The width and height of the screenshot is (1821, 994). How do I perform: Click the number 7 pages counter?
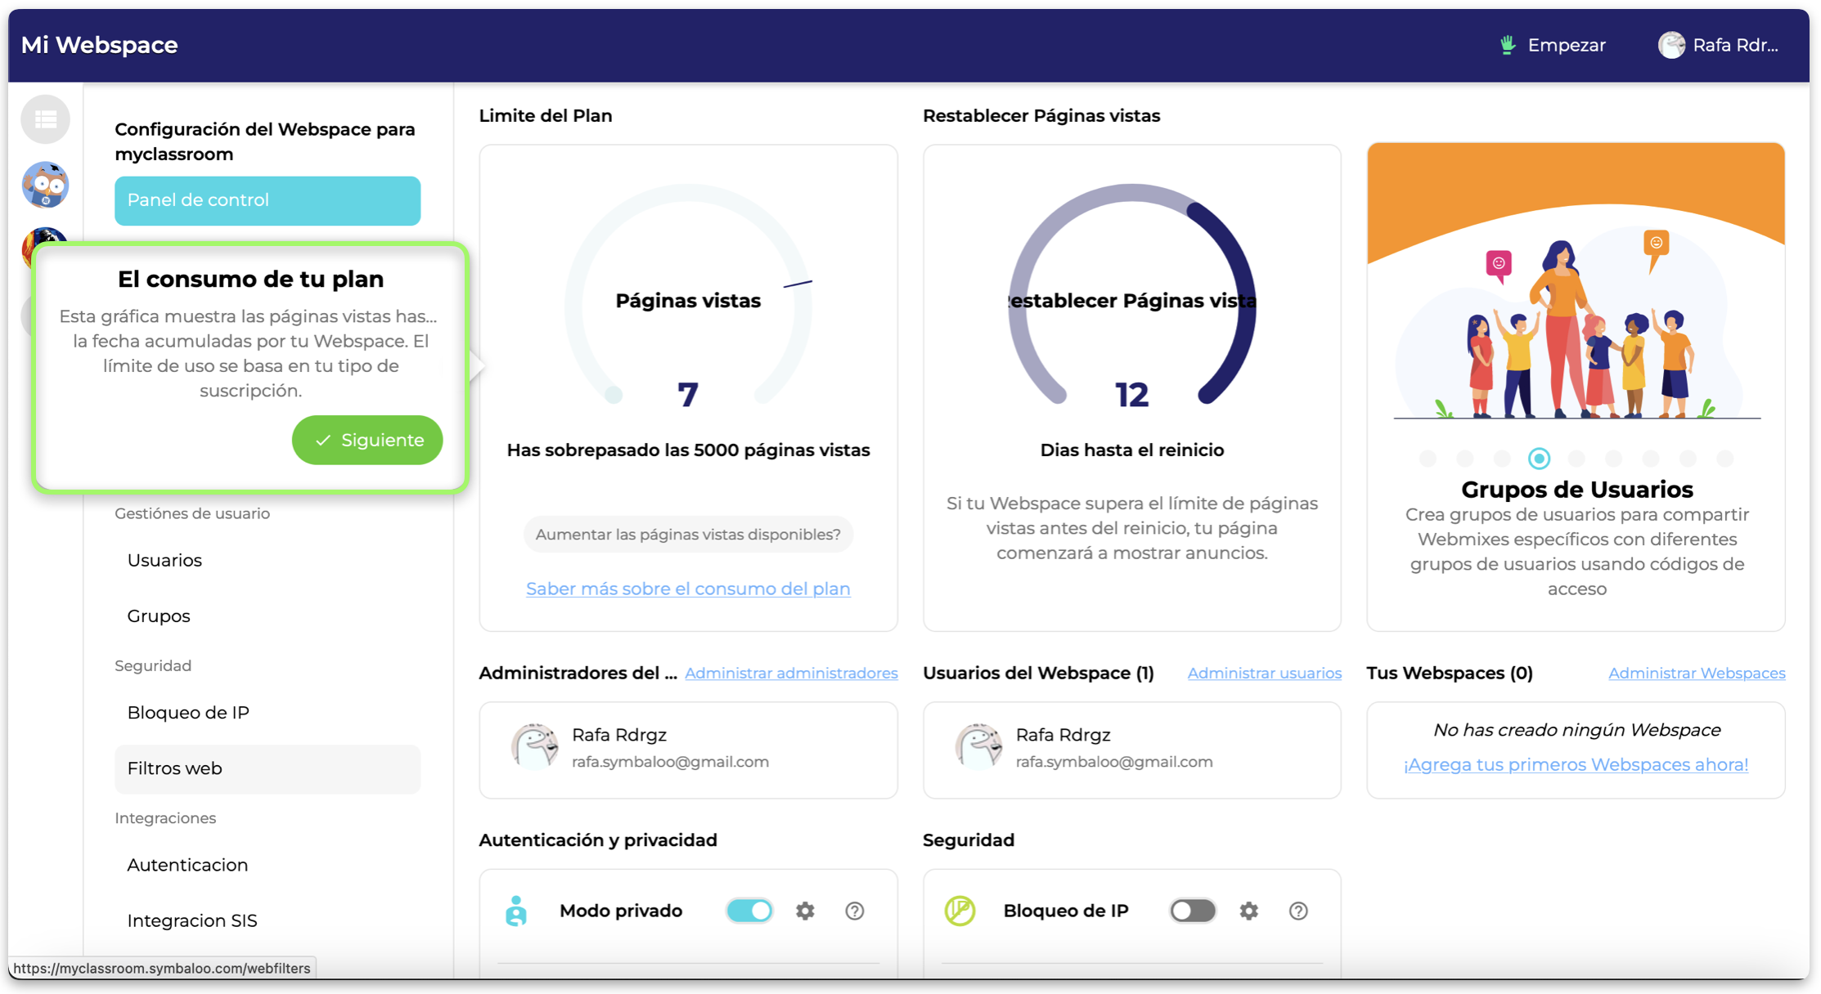coord(688,396)
